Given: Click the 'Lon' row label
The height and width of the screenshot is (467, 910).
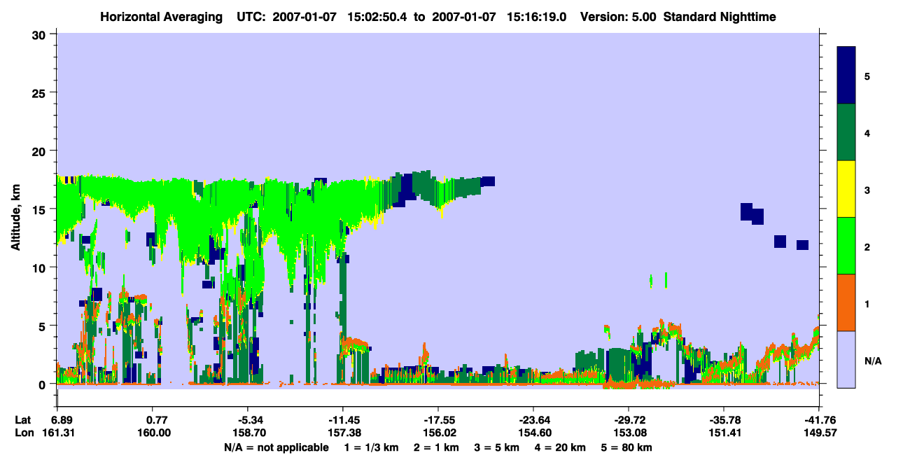Looking at the screenshot, I should (23, 433).
